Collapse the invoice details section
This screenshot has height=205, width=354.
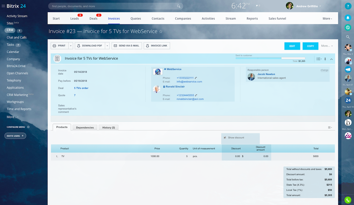[x=331, y=59]
